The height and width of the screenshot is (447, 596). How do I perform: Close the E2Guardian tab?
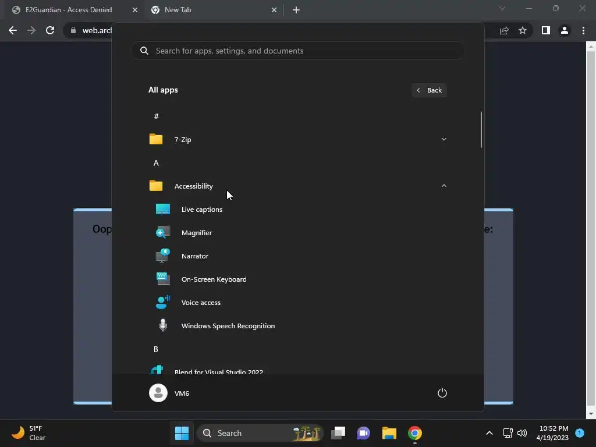click(x=135, y=10)
